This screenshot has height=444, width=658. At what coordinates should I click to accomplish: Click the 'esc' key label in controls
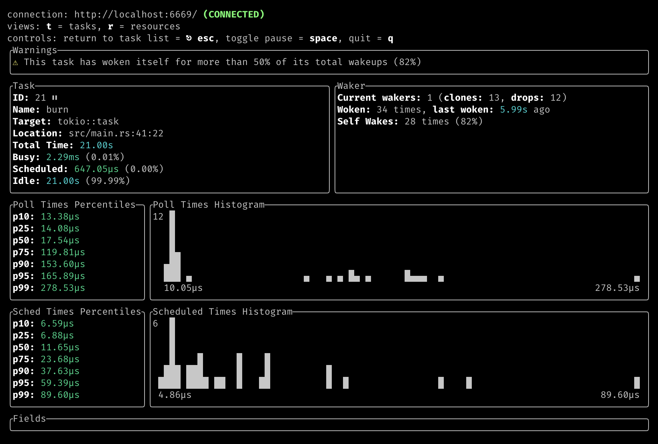(x=206, y=38)
